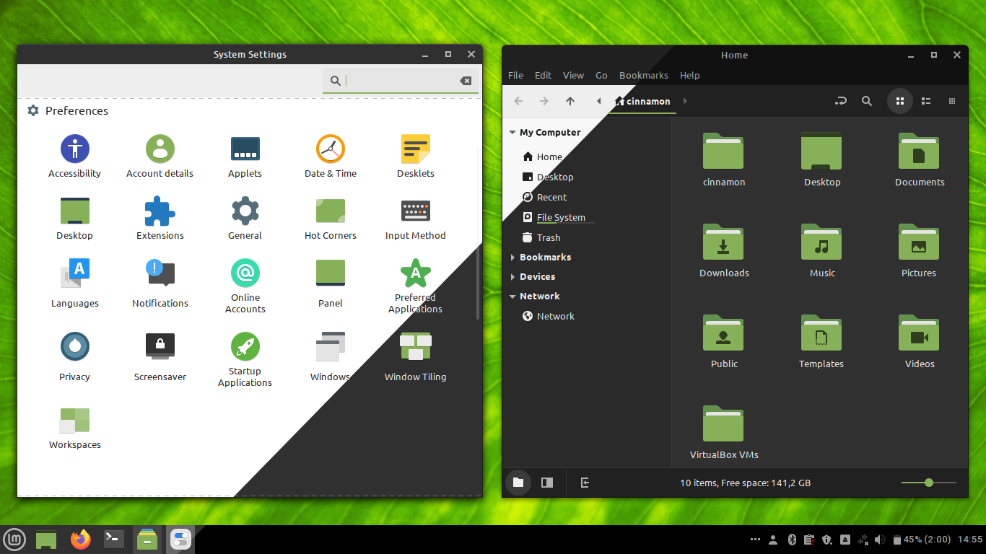Viewport: 986px width, 554px height.
Task: Open Account details in System Settings
Action: click(160, 157)
